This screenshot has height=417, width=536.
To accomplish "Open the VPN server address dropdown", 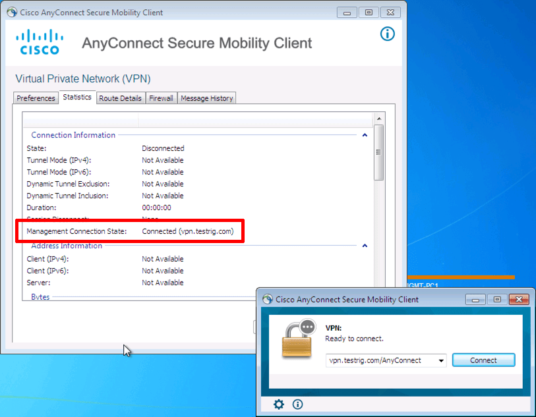I will (x=442, y=360).
